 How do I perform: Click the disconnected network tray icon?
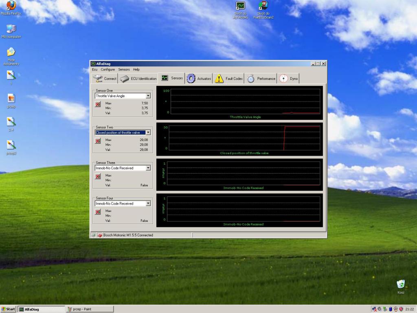pyautogui.click(x=375, y=309)
